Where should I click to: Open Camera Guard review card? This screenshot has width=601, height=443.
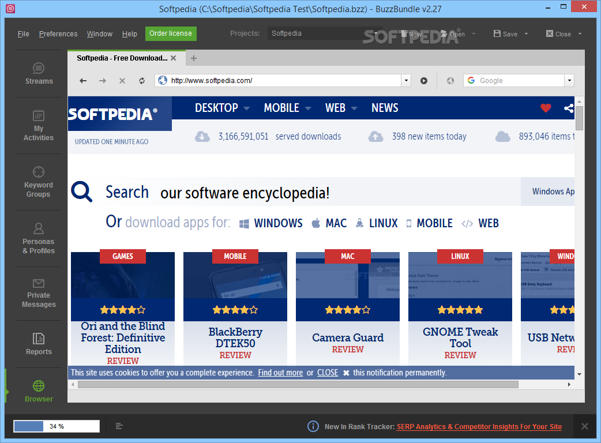coord(348,308)
